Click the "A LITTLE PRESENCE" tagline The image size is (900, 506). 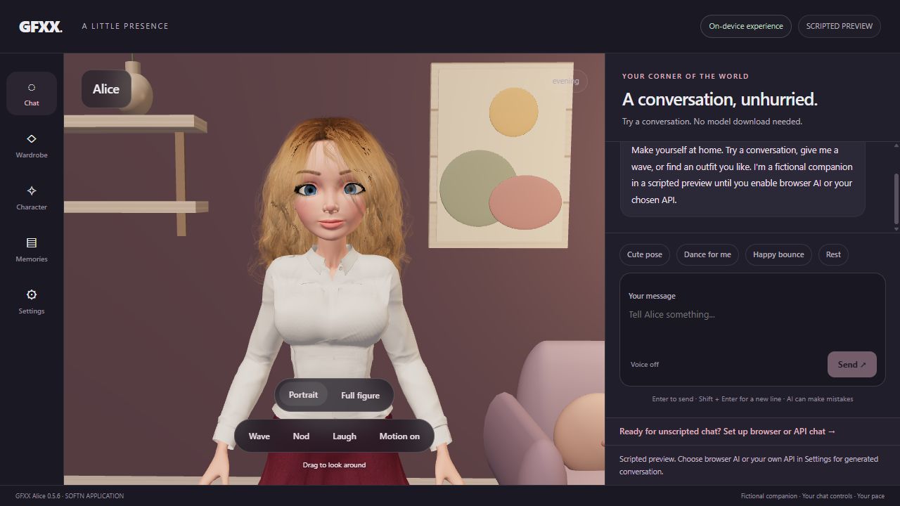pos(125,26)
